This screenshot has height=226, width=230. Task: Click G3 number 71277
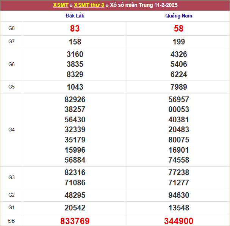click(x=179, y=183)
